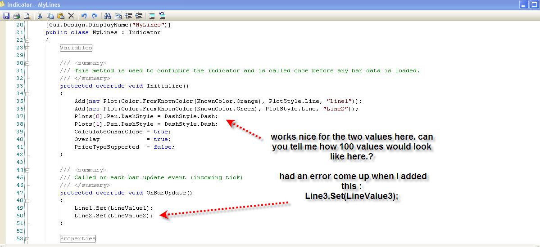540x247 pixels.
Task: Place cursor on the Line2.Set(LineValue2) statement
Action: click(x=113, y=216)
